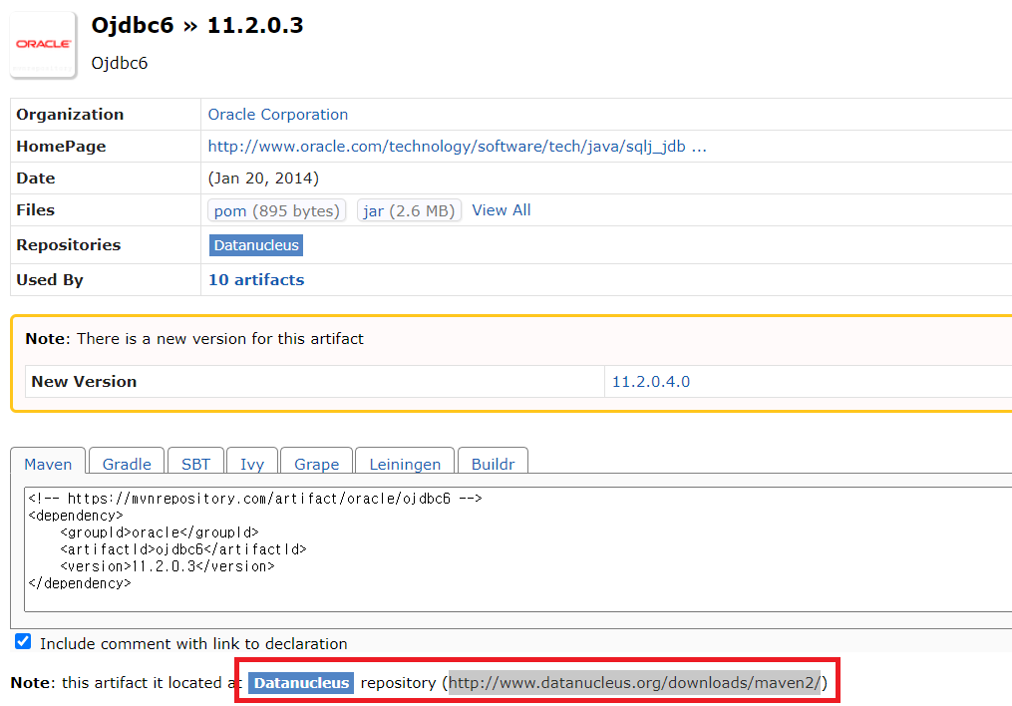This screenshot has height=706, width=1012.
Task: Click the date text (Jan 20, 2014)
Action: 263,178
